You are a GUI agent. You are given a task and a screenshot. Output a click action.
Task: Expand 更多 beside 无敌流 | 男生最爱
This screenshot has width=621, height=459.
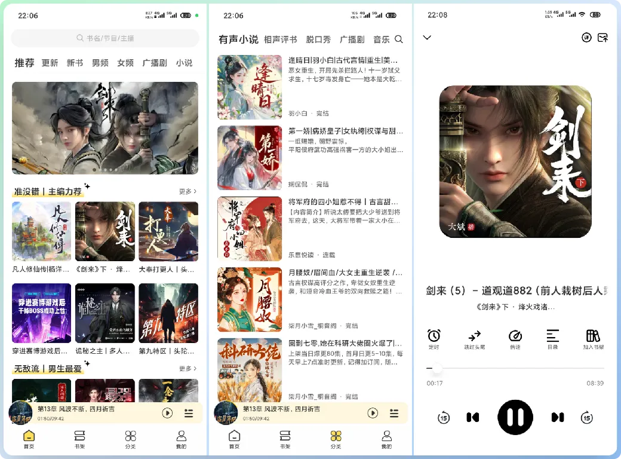187,369
